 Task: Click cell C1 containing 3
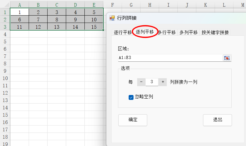coord(57,12)
